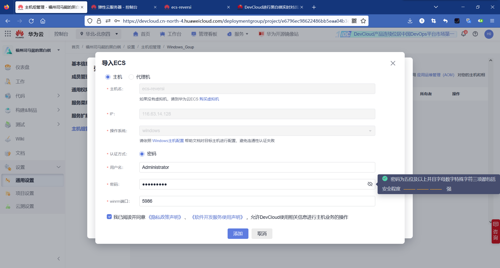Open the Windows主机配置 help link
The height and width of the screenshot is (268, 500).
pos(168,141)
